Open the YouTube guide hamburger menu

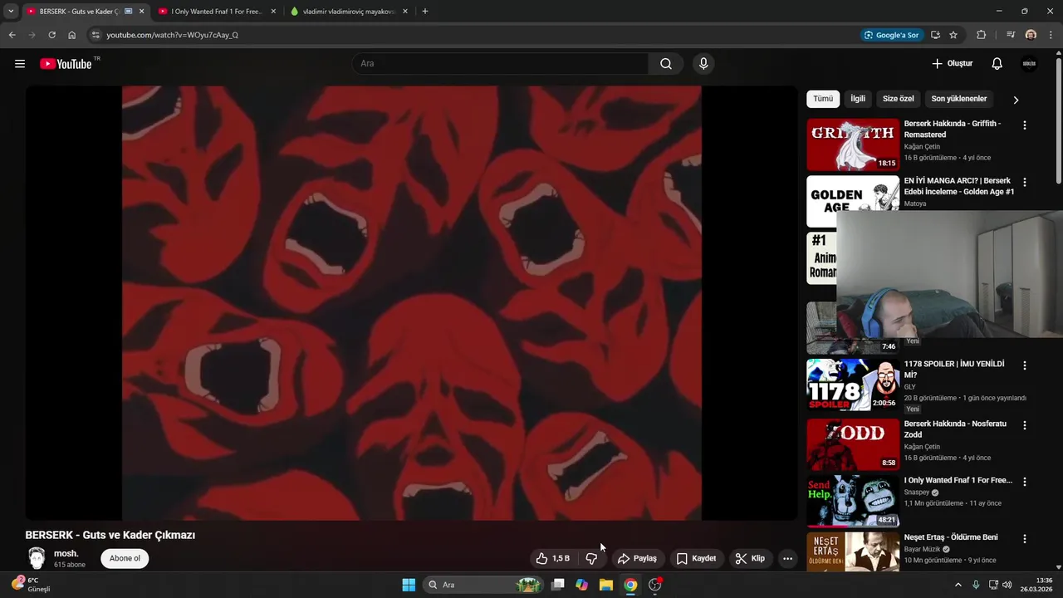pyautogui.click(x=20, y=64)
